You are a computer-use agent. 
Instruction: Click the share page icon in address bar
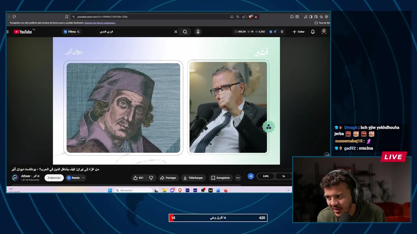click(244, 17)
